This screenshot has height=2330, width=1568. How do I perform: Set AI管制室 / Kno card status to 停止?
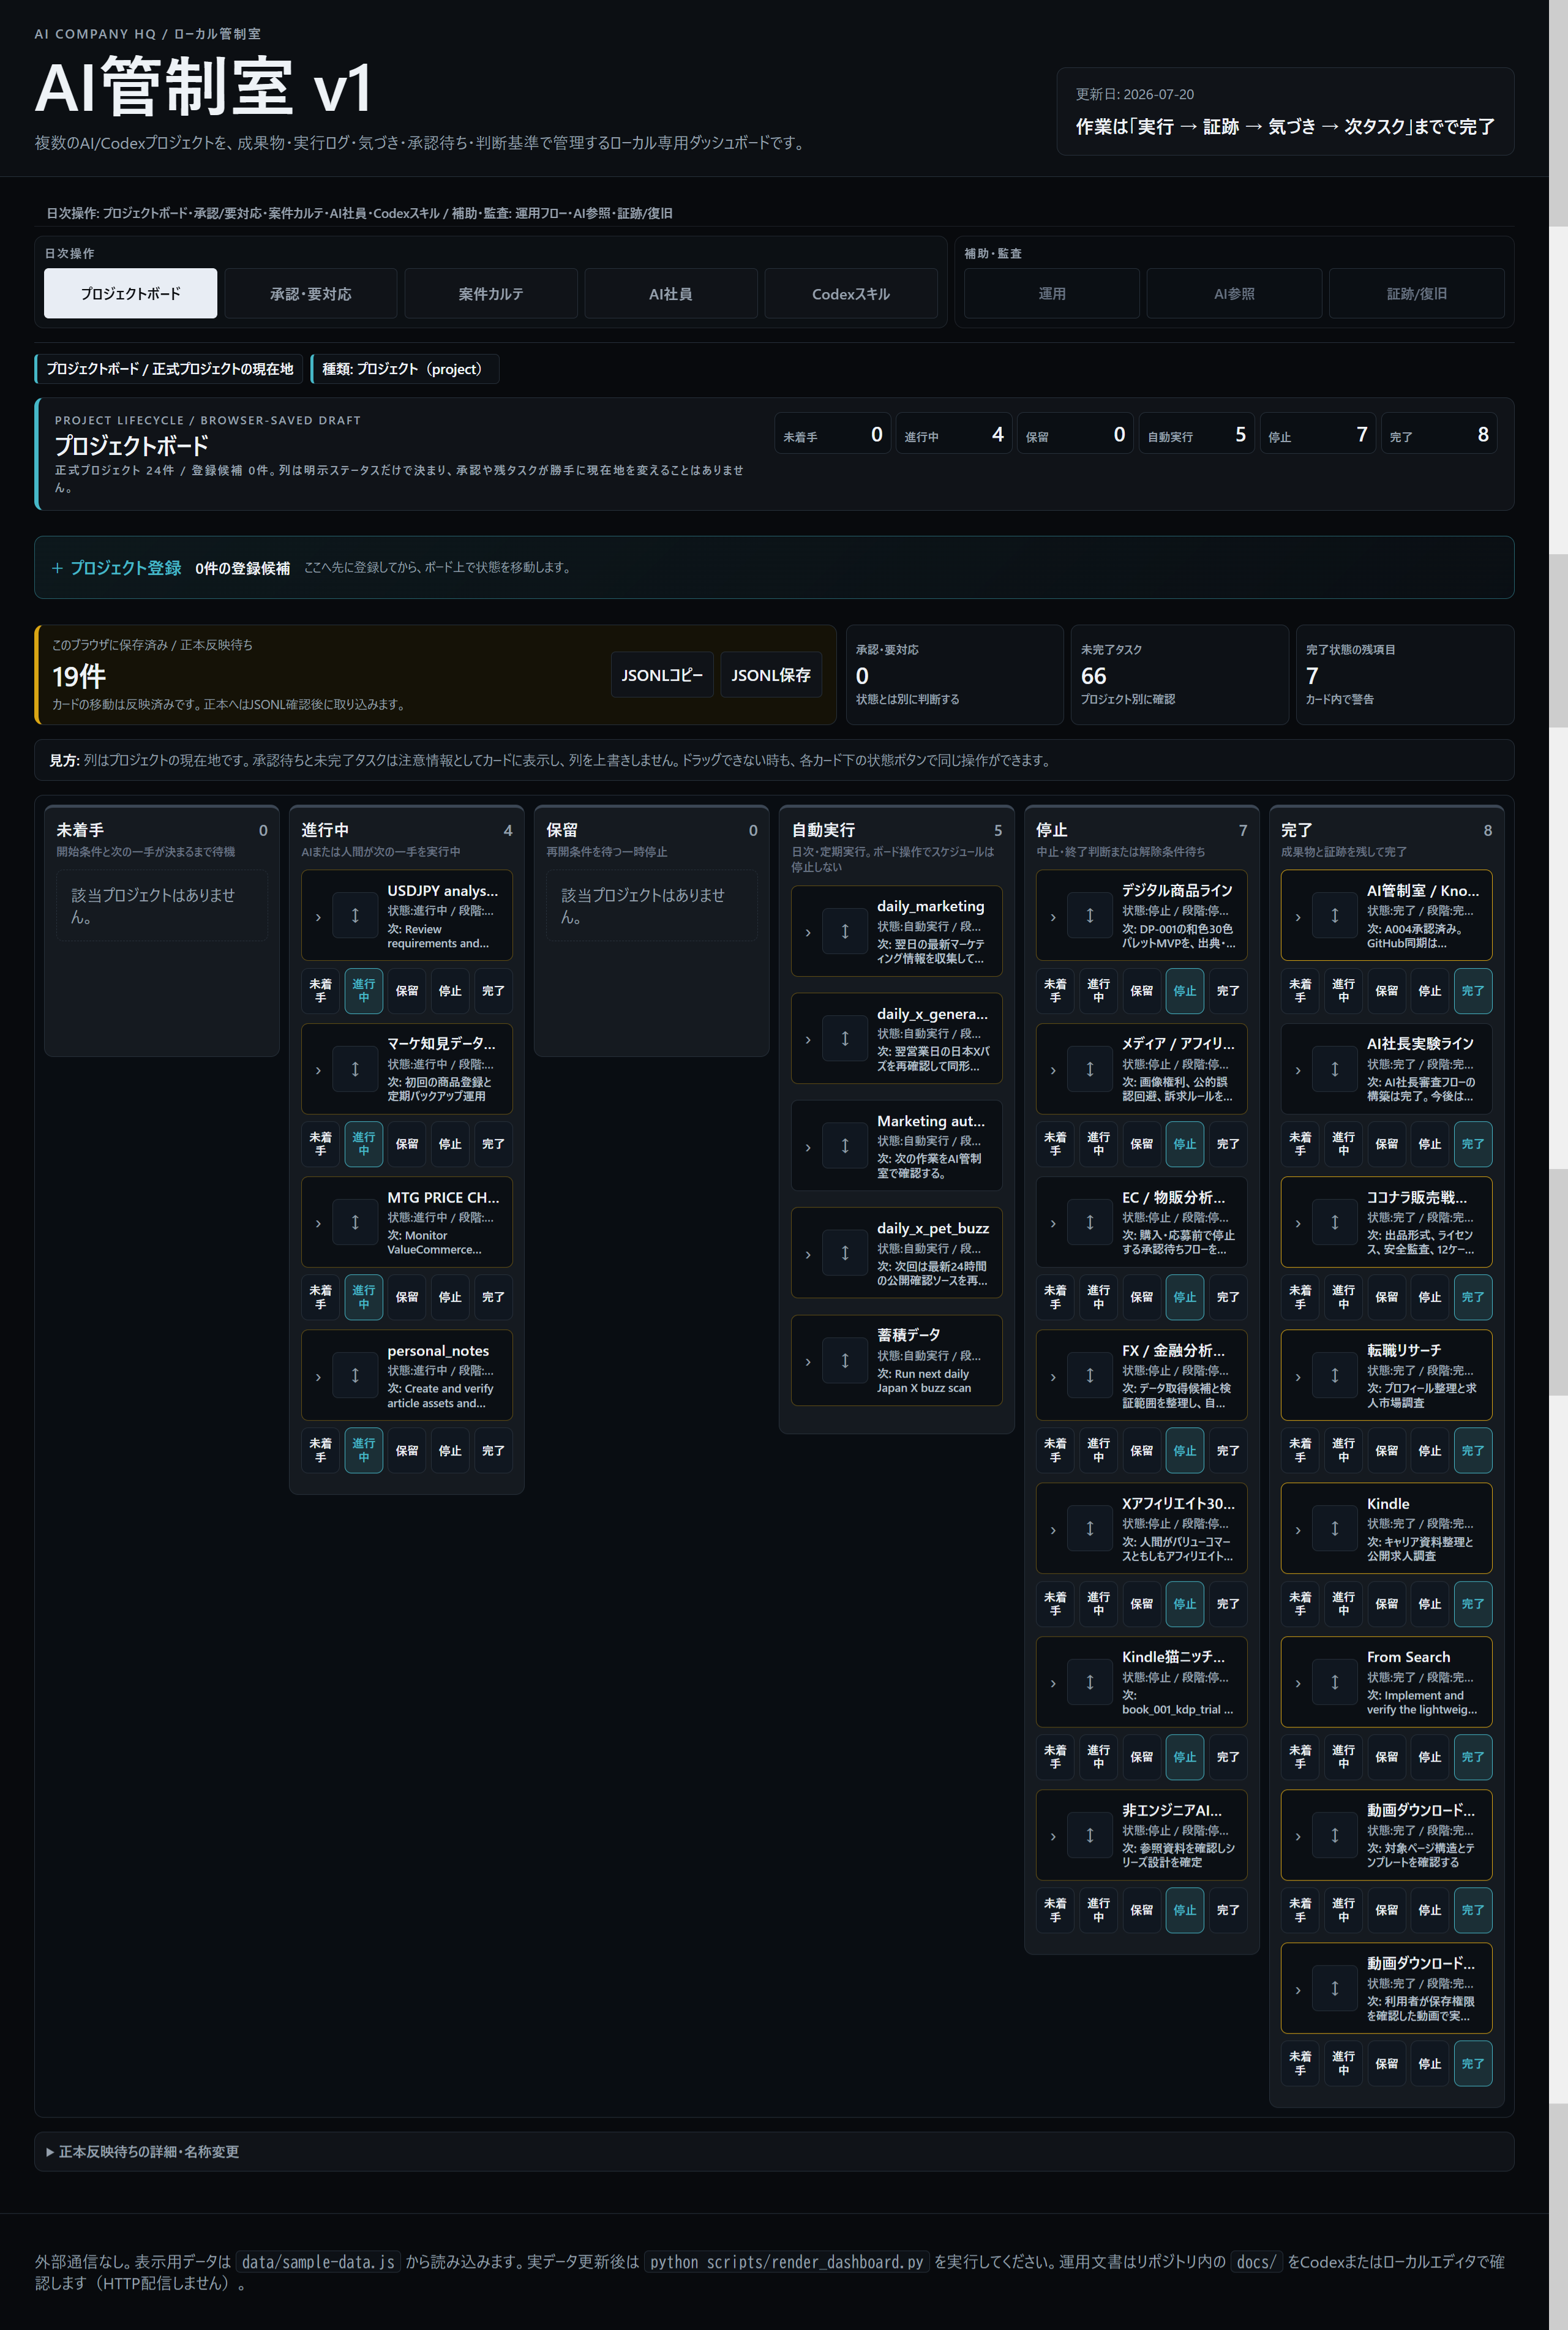click(x=1430, y=991)
